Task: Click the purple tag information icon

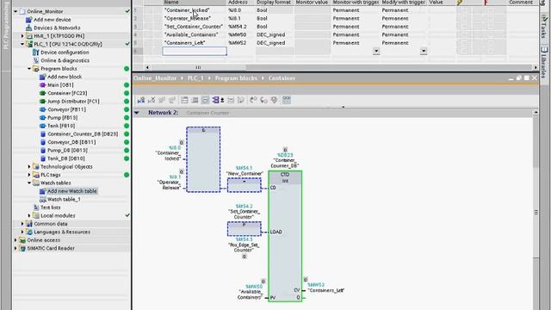Action: (215, 100)
